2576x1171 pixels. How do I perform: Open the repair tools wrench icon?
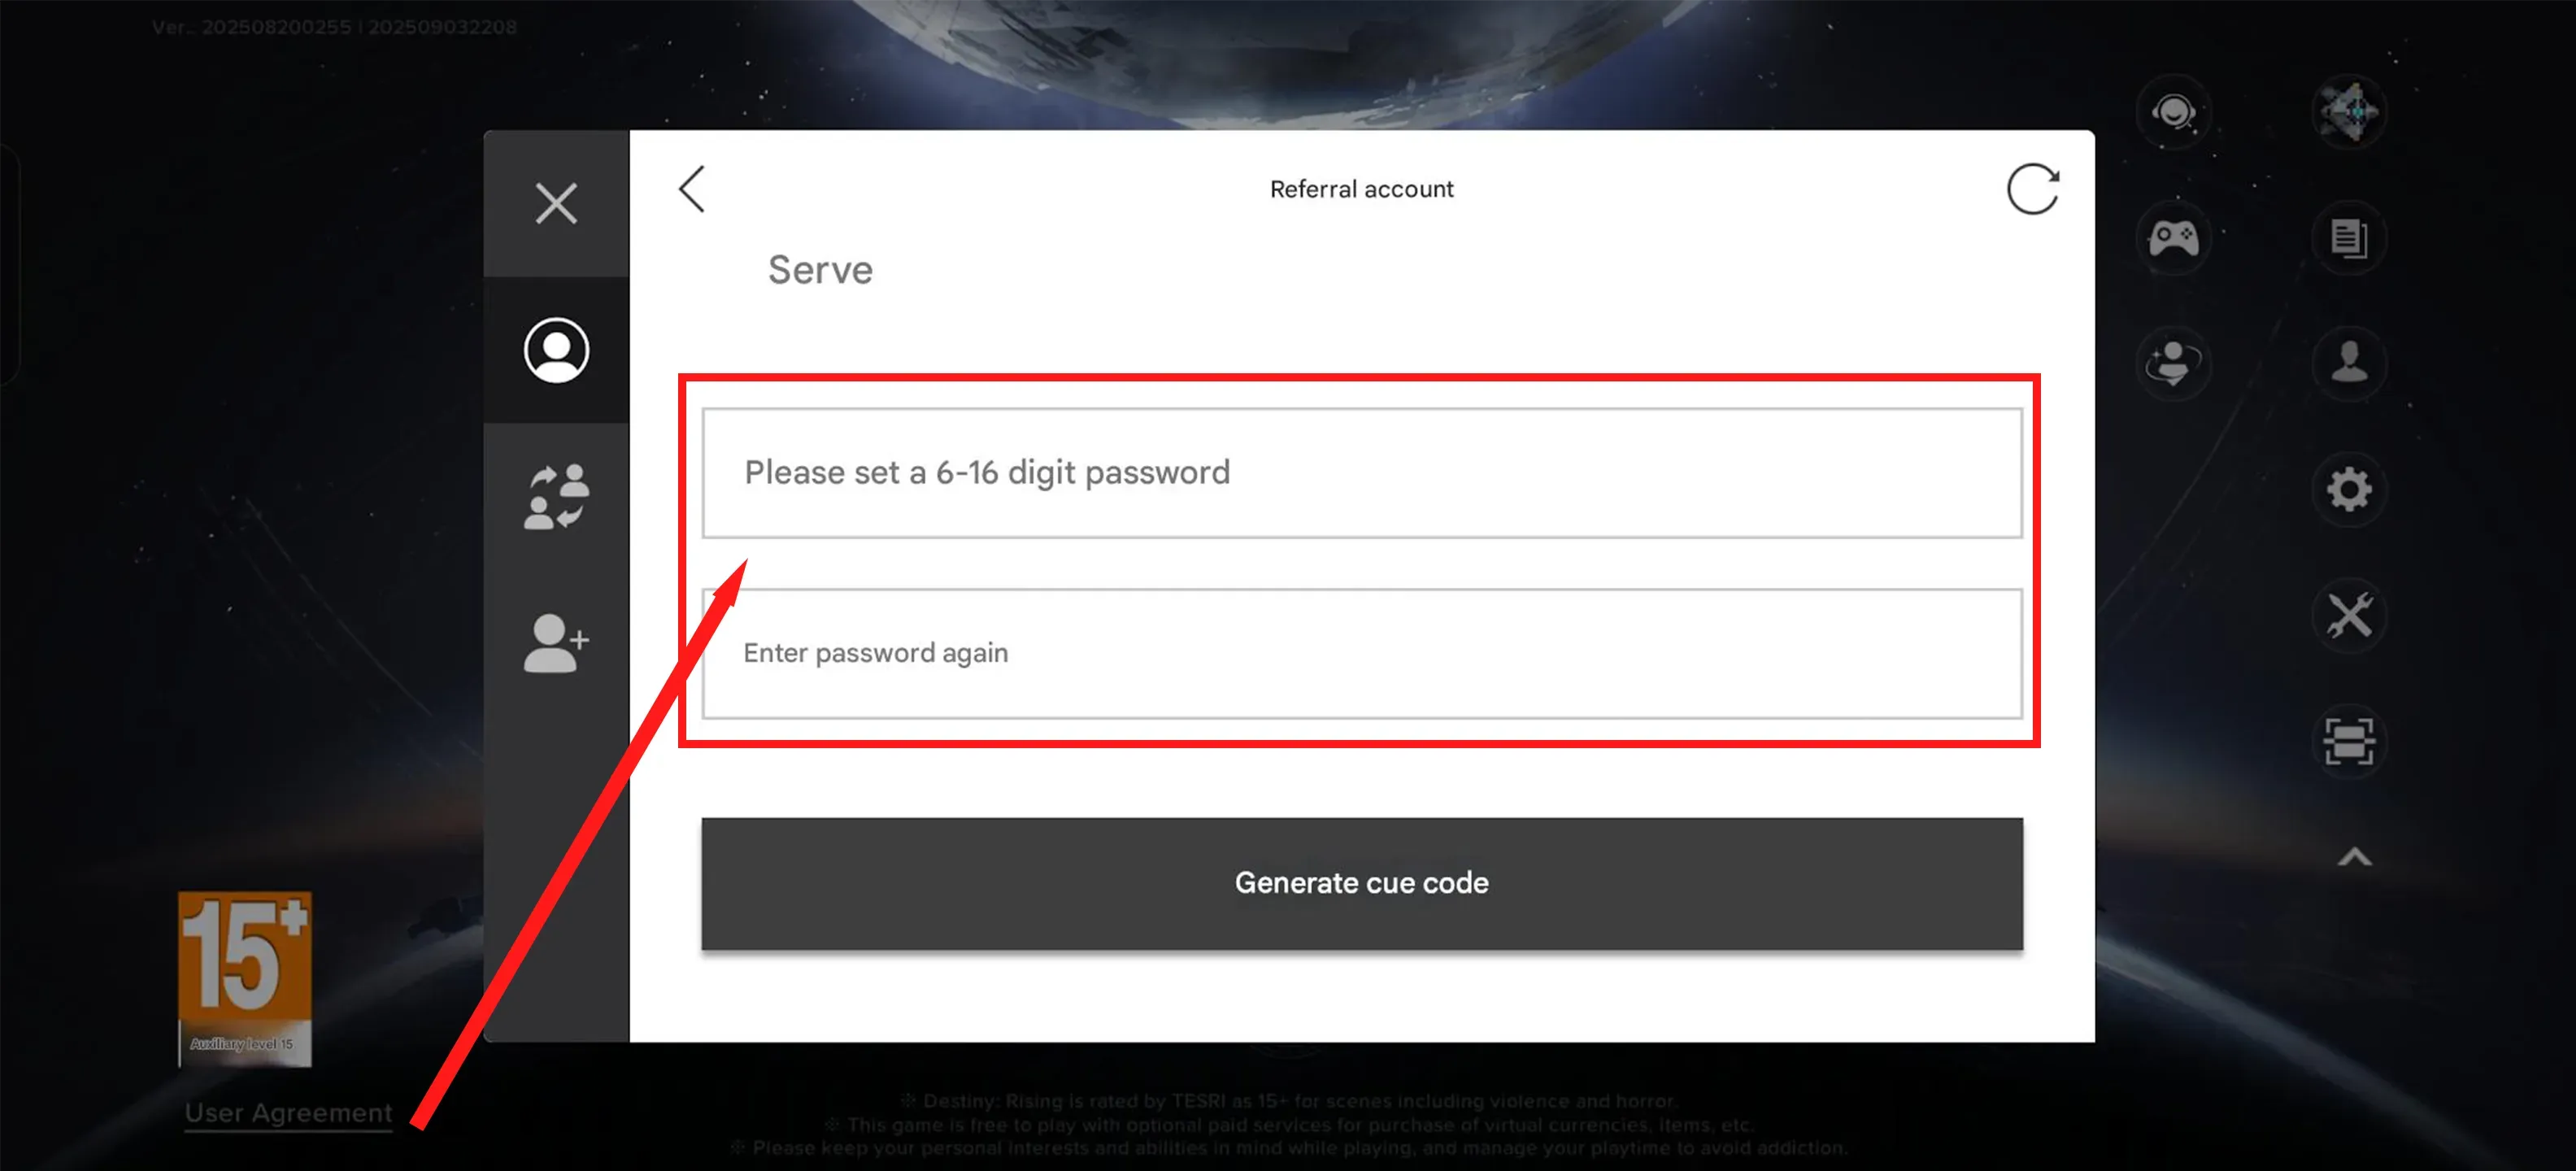click(x=2348, y=615)
